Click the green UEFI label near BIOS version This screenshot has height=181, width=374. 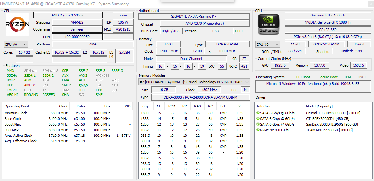coord(239,31)
